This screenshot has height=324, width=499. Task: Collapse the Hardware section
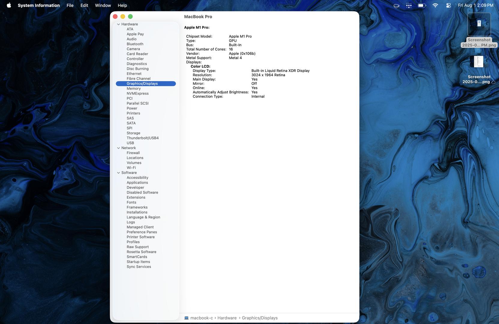tap(119, 24)
